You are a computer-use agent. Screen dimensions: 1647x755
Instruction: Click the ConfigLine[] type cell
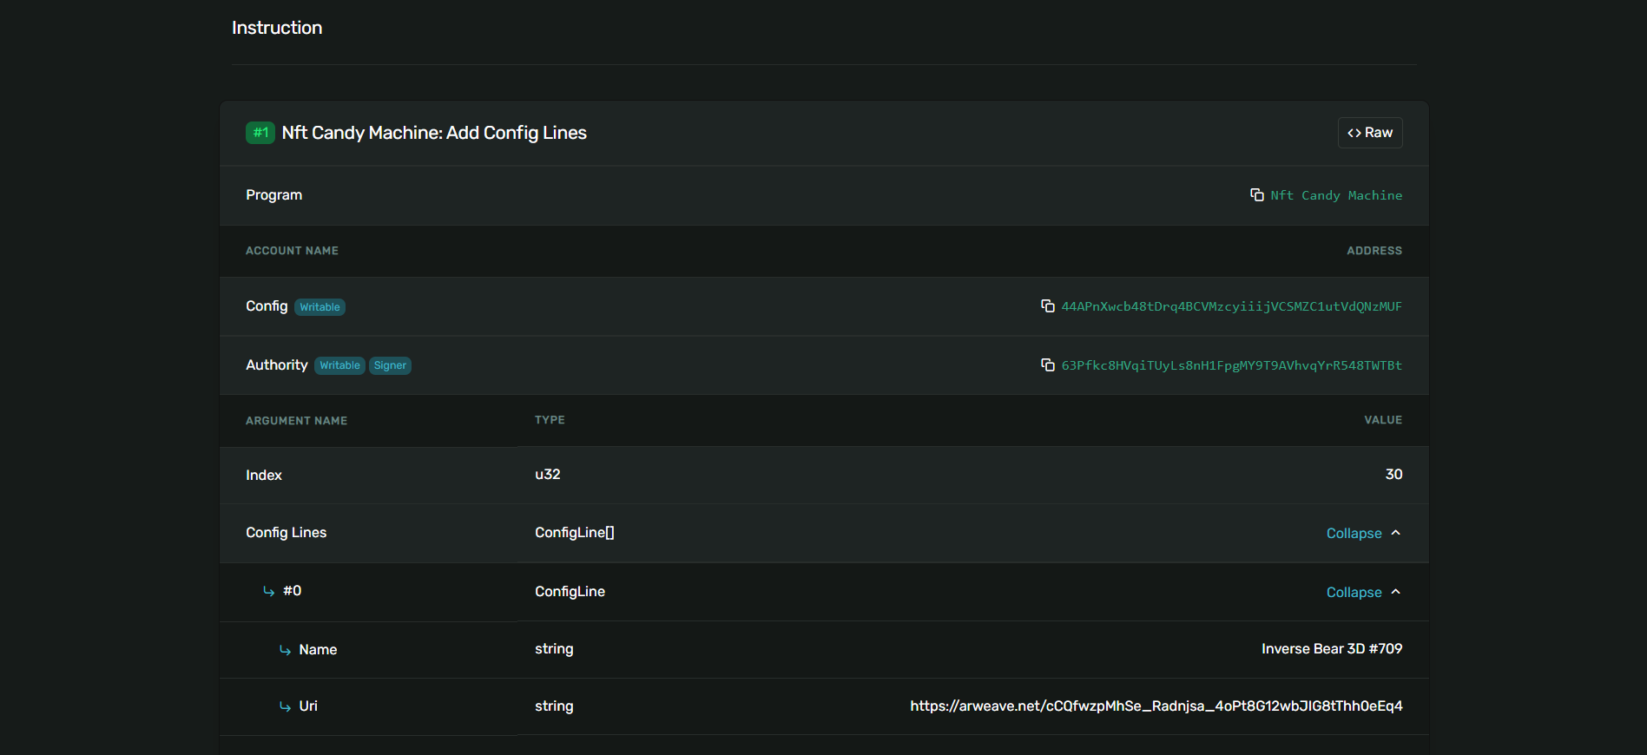pyautogui.click(x=575, y=532)
